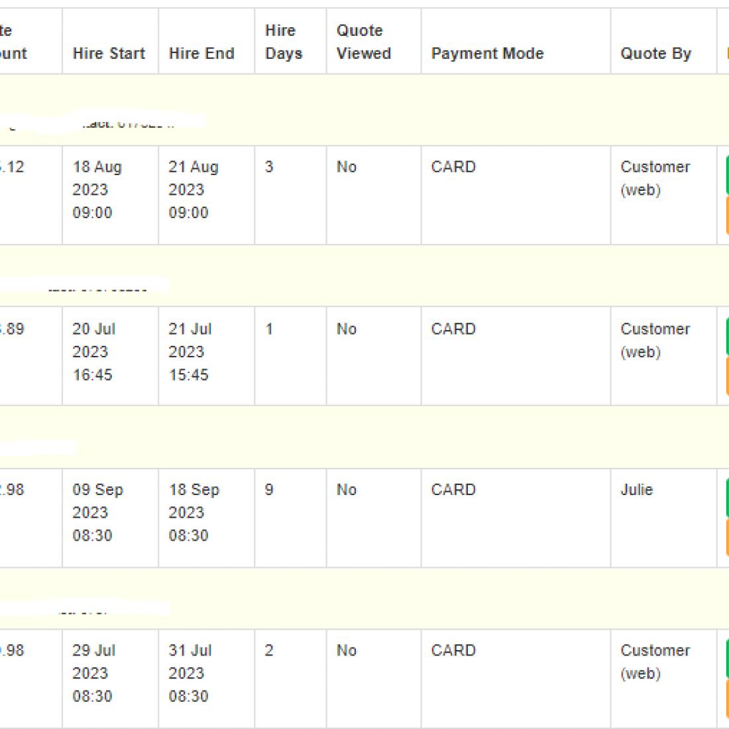Image resolution: width=729 pixels, height=729 pixels.
Task: Click the Hire Start column header
Action: click(109, 54)
